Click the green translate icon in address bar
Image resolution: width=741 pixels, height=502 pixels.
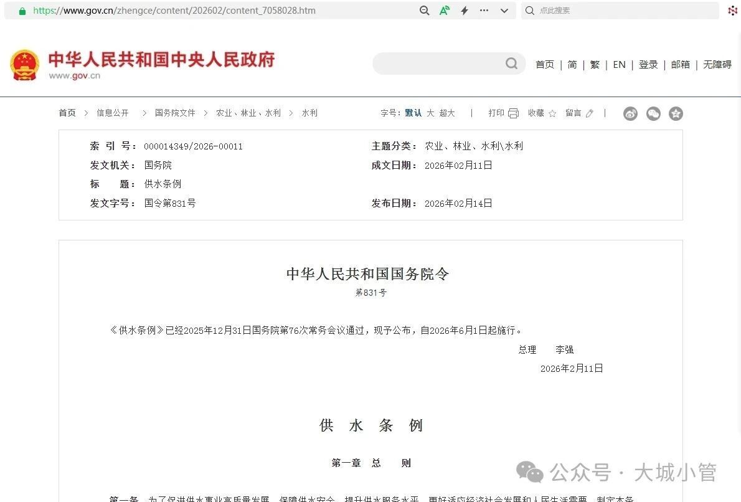(445, 11)
